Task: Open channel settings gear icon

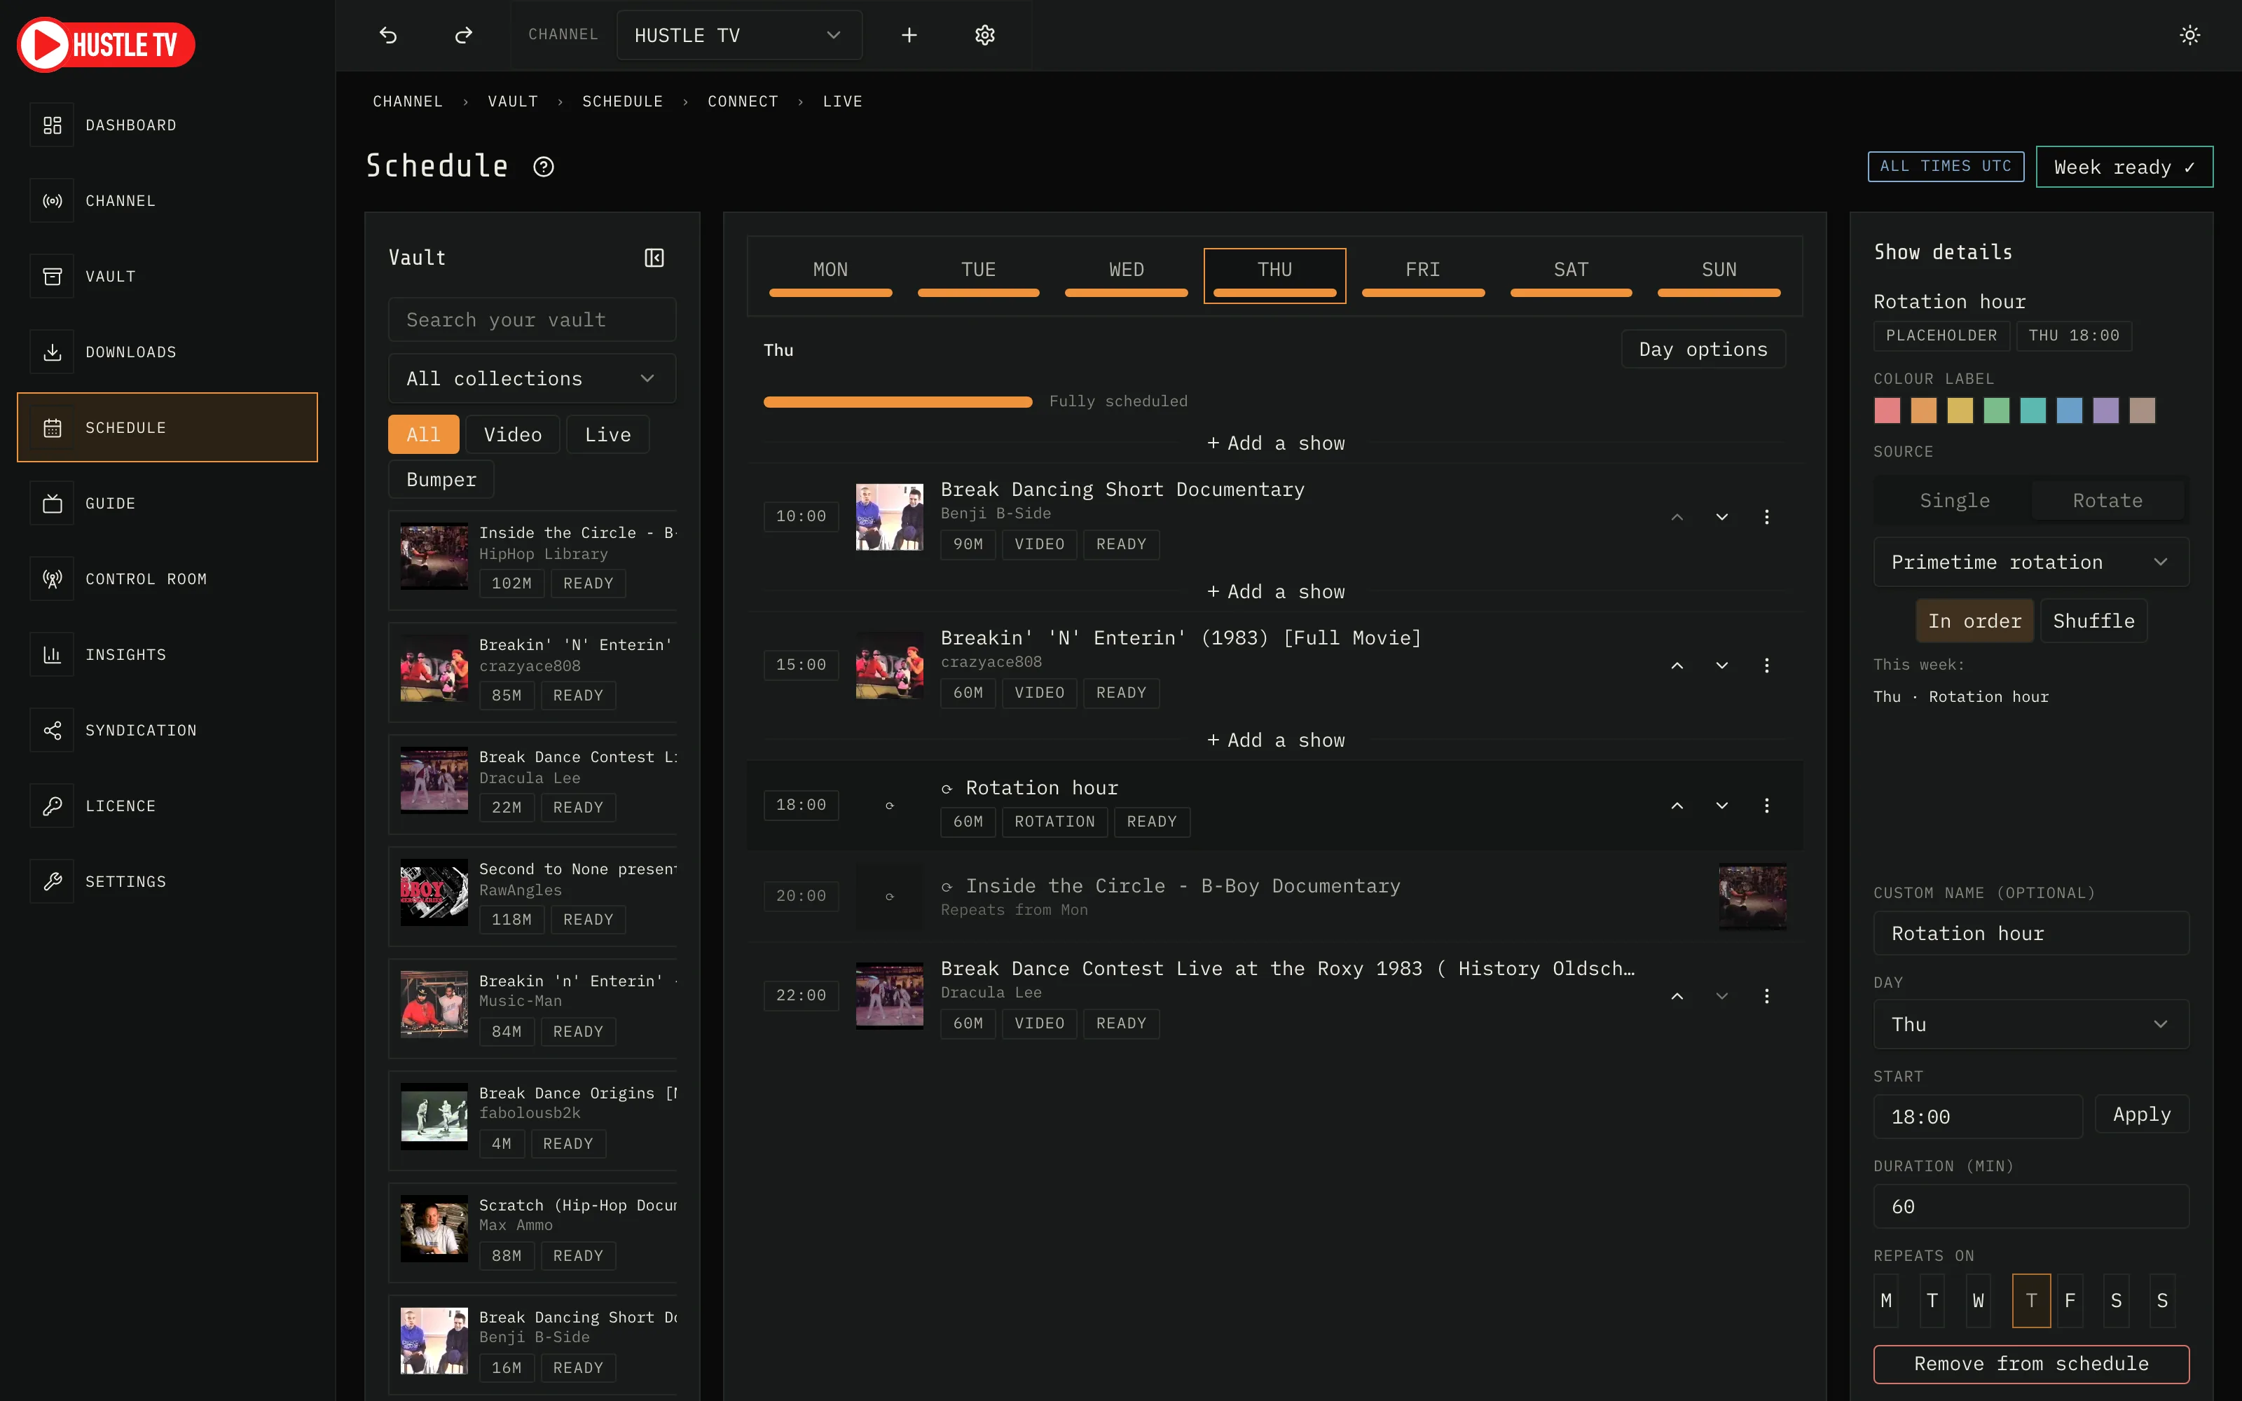Action: pos(985,35)
